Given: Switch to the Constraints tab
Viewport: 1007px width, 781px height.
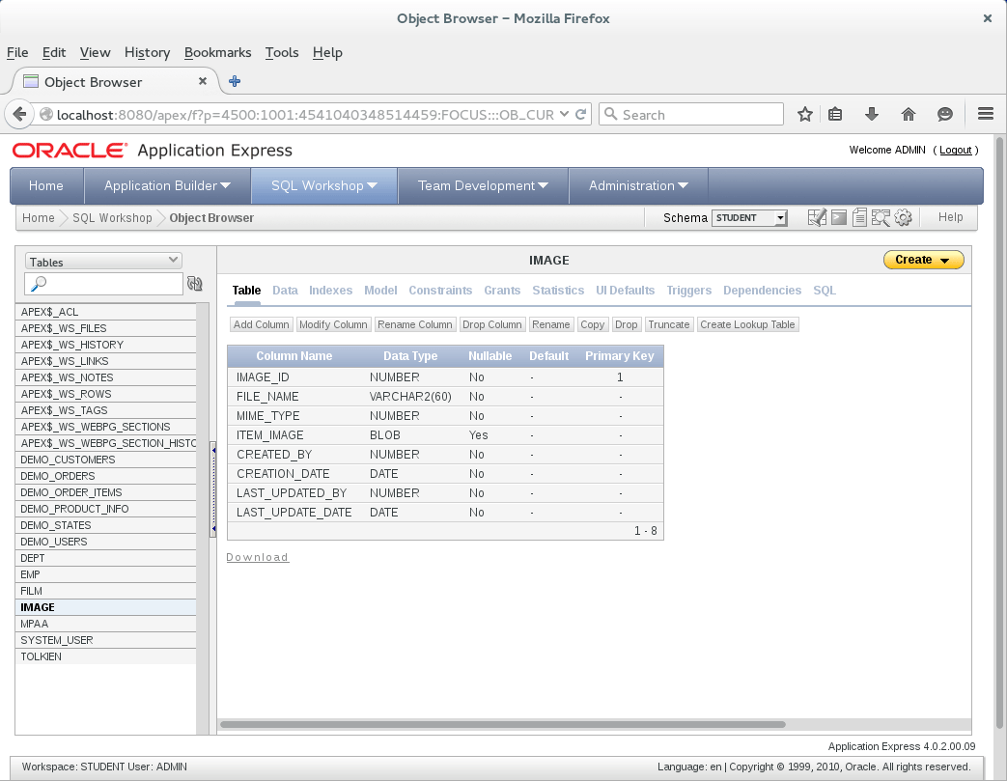Looking at the screenshot, I should pyautogui.click(x=440, y=291).
